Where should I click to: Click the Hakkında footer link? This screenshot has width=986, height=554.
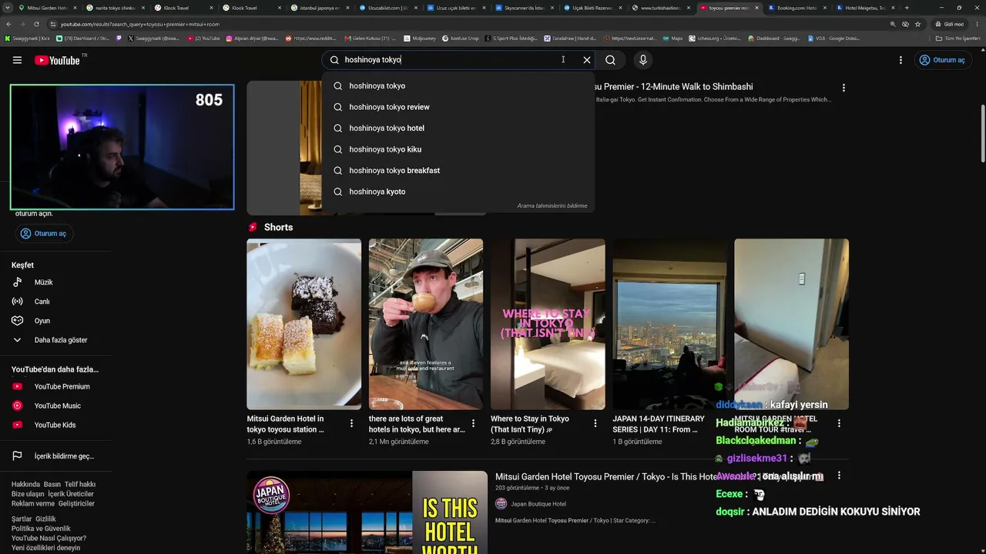25,485
